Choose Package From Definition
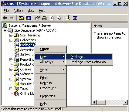 pos(89,62)
